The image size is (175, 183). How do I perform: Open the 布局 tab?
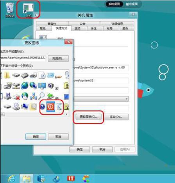pos(111,28)
